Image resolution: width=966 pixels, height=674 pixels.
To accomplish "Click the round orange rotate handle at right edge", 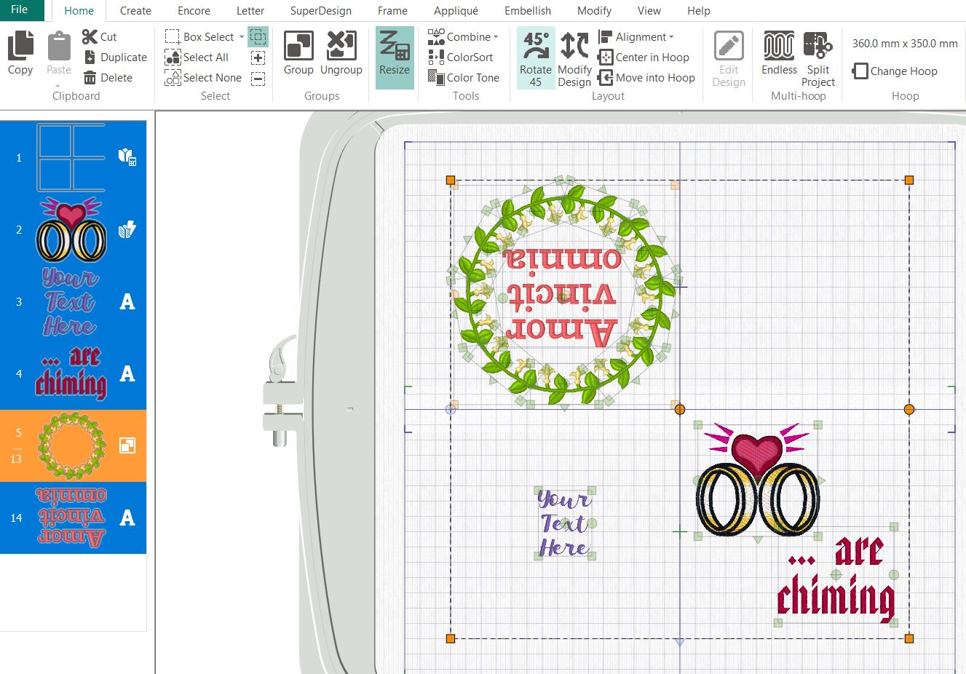I will pyautogui.click(x=909, y=410).
